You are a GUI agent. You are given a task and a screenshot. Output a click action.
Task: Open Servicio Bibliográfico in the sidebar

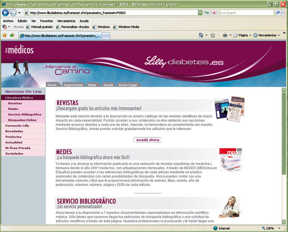coord(23,114)
